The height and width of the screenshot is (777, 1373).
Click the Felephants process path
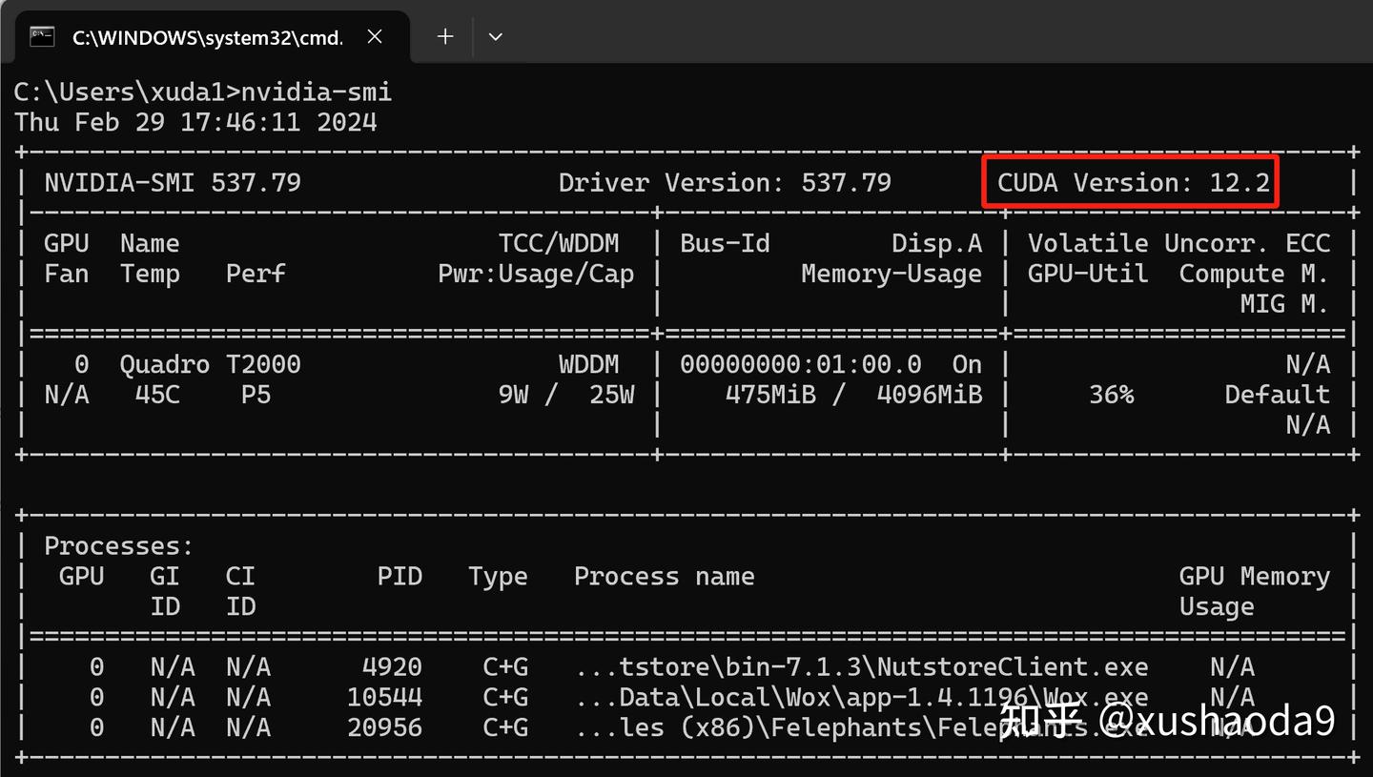862,728
